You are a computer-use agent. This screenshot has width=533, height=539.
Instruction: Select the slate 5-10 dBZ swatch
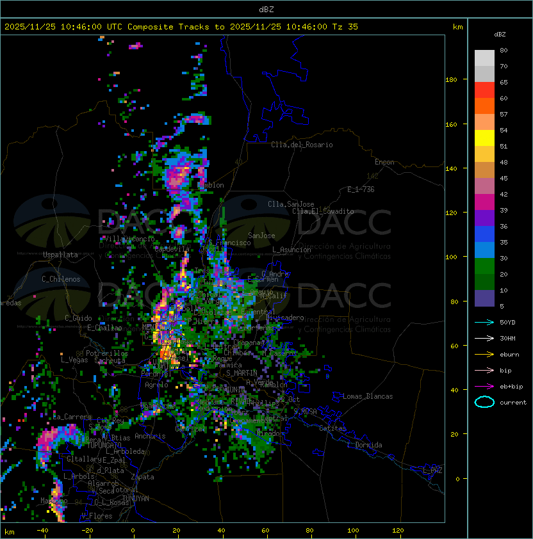pyautogui.click(x=484, y=298)
